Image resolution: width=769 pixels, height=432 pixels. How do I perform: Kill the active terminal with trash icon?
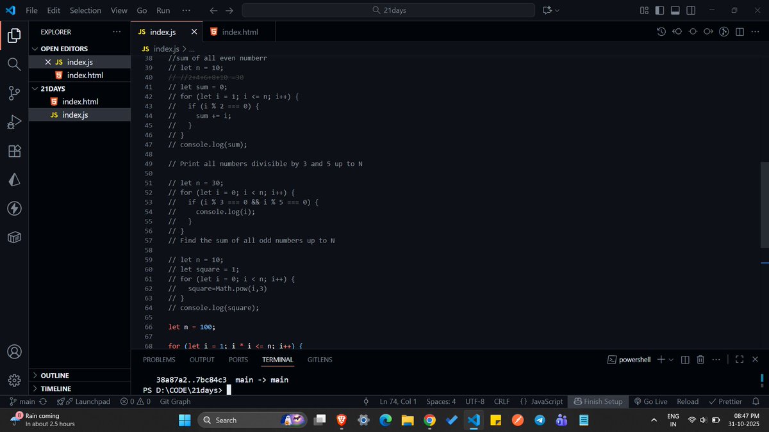click(700, 359)
